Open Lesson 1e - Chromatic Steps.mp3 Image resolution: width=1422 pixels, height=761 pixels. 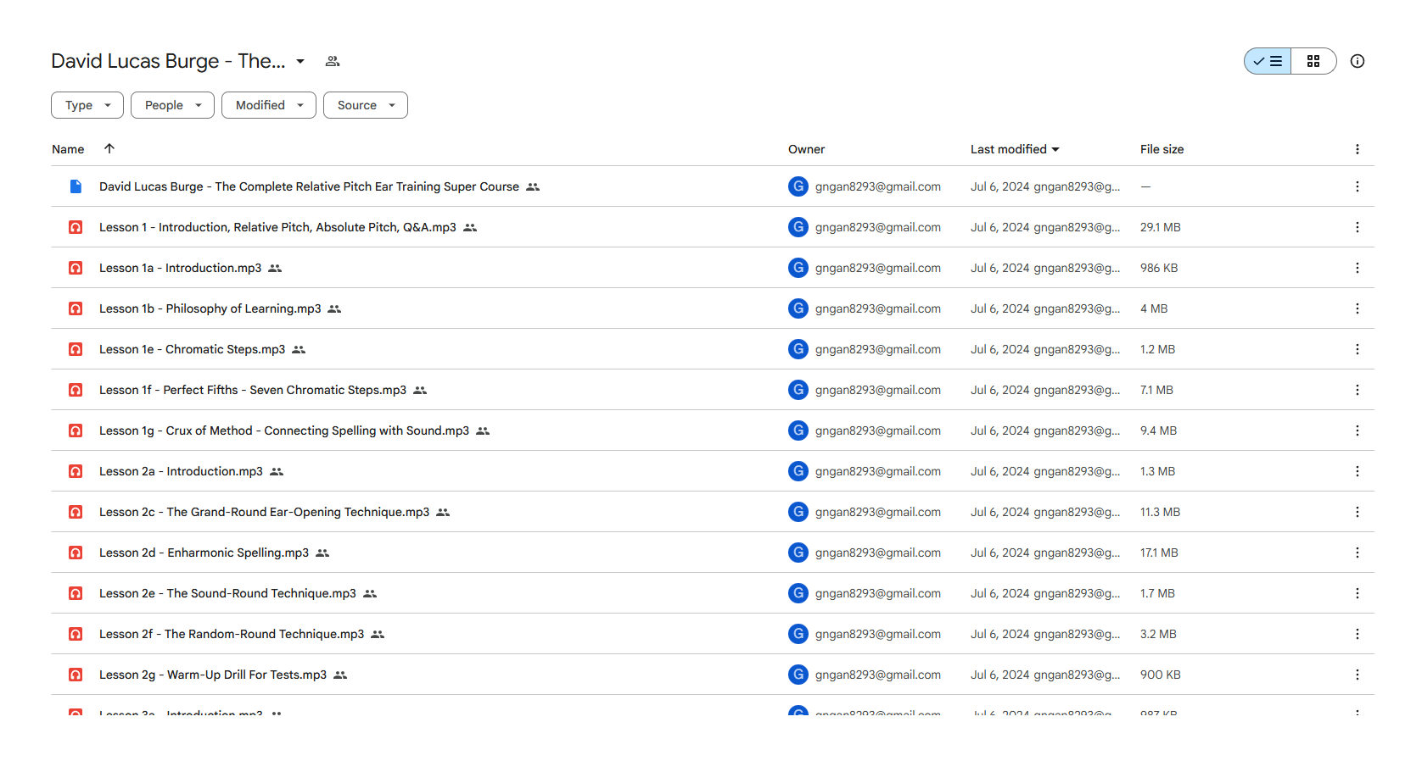tap(192, 349)
